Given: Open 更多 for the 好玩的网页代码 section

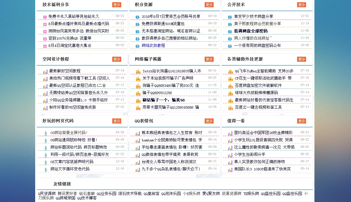Looking at the screenshot, I should click(x=117, y=121).
